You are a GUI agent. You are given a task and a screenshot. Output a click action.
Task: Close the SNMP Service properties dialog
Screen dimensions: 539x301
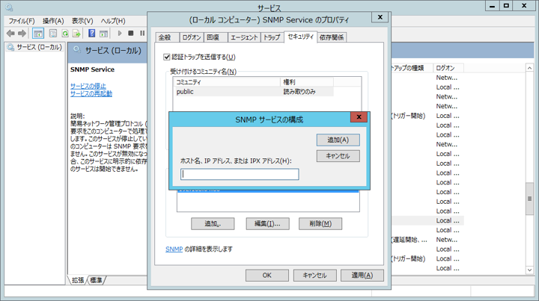tap(380, 17)
